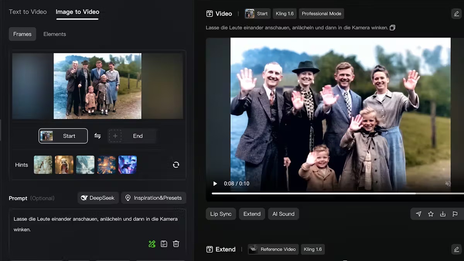
Task: Delete the prompt with trash icon
Action: pos(176,244)
